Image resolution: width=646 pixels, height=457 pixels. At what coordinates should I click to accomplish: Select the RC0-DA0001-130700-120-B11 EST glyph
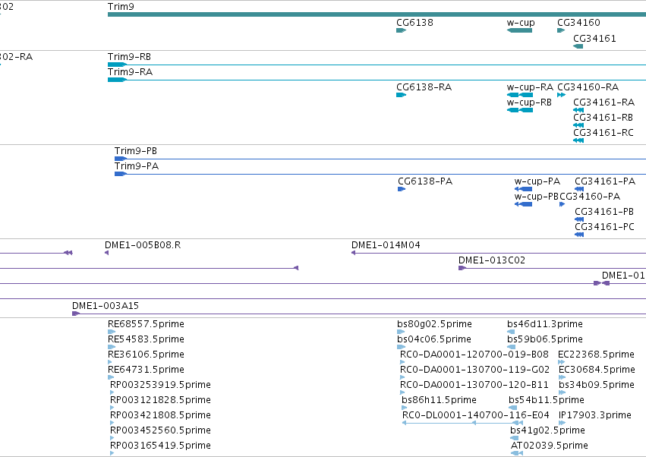click(402, 392)
